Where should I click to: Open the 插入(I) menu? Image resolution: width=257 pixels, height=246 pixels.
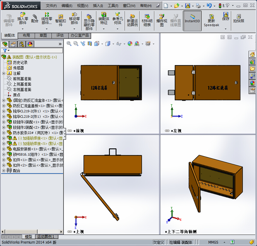98,6
